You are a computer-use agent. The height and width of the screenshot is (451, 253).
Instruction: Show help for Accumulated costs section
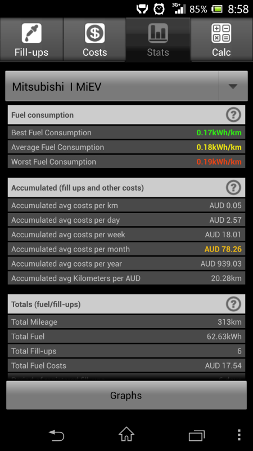coord(233,188)
